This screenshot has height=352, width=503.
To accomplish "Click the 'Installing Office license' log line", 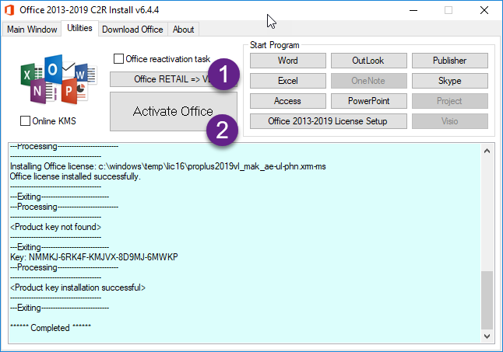I will (167, 166).
